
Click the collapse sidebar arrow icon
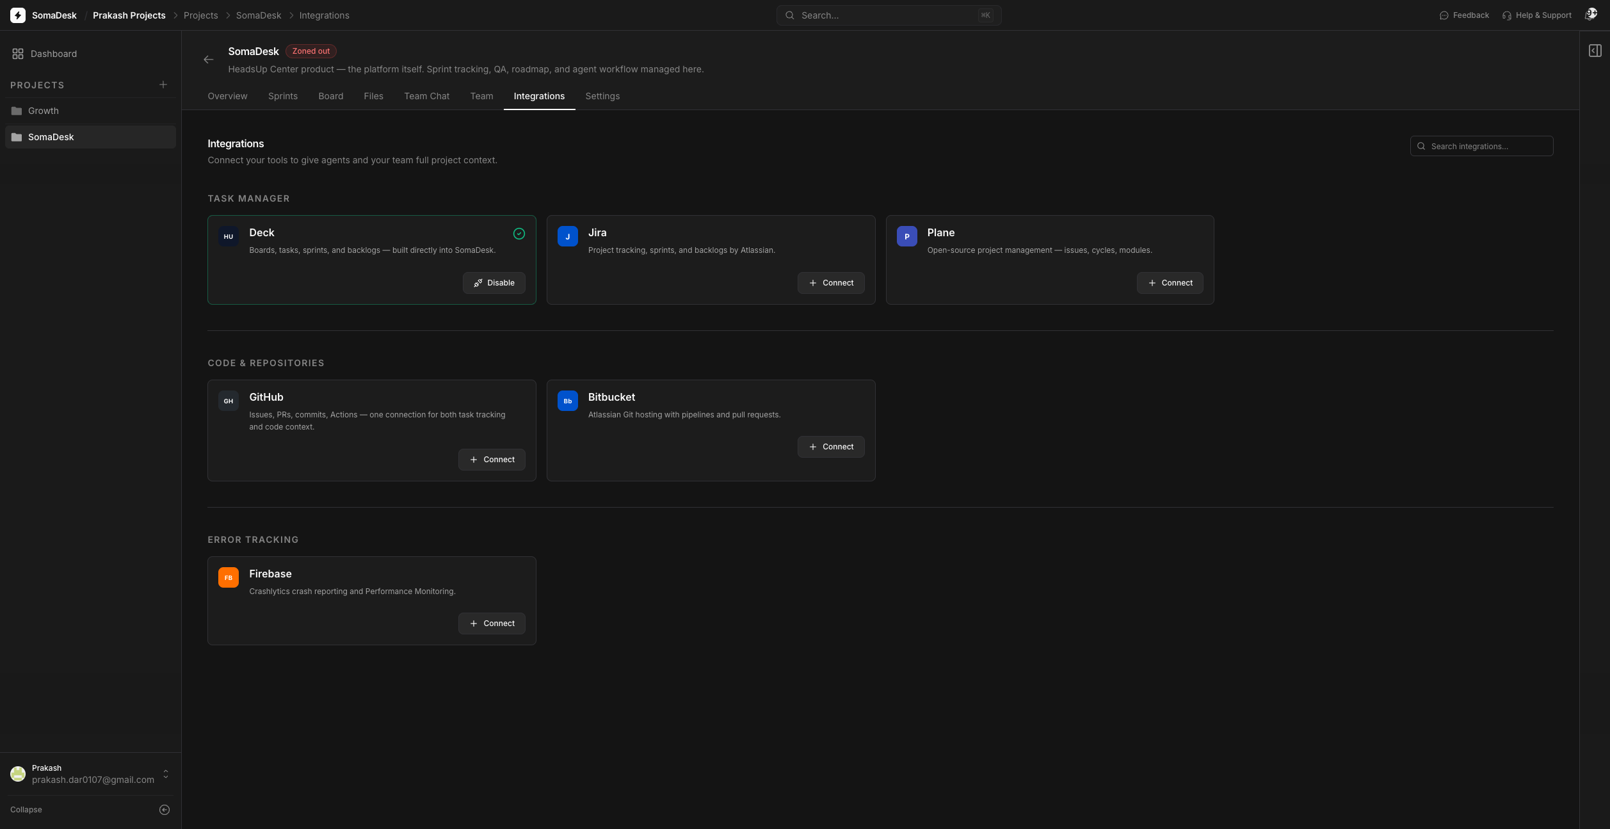(165, 810)
